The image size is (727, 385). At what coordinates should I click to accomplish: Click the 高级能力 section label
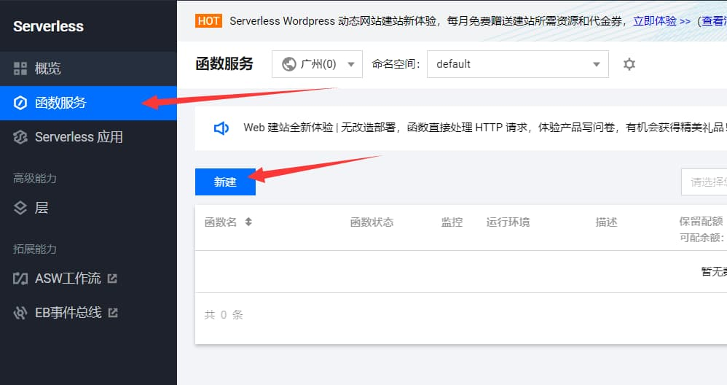(35, 178)
